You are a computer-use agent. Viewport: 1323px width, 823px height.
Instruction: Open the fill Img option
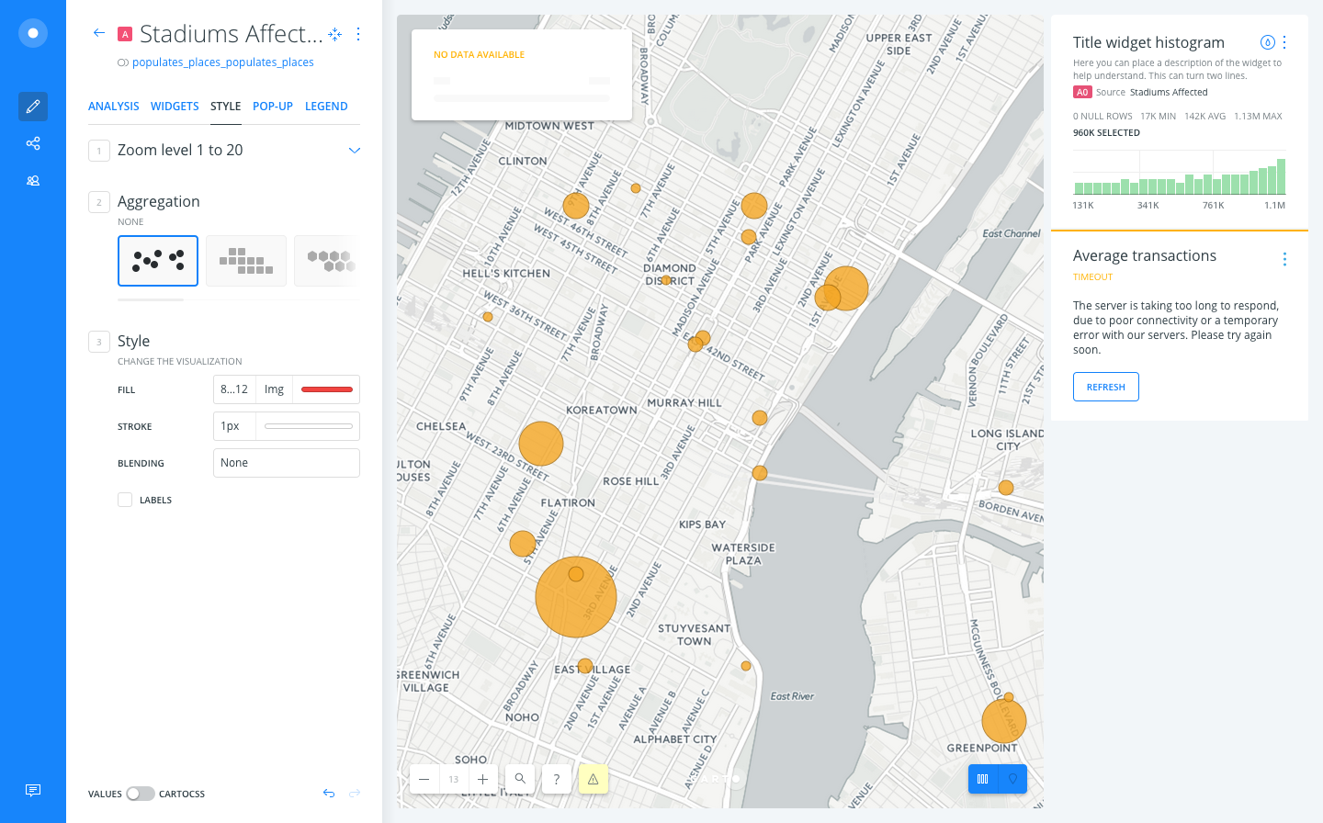tap(274, 389)
